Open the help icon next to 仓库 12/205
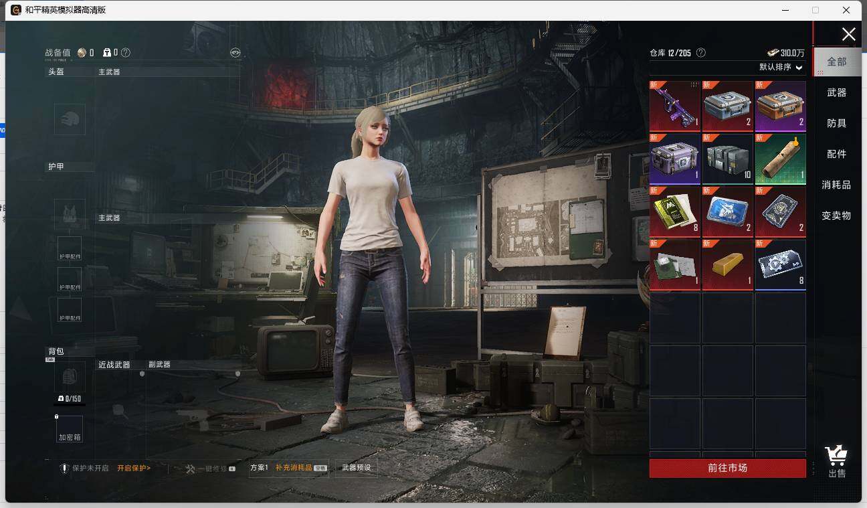The width and height of the screenshot is (867, 508). (x=701, y=52)
